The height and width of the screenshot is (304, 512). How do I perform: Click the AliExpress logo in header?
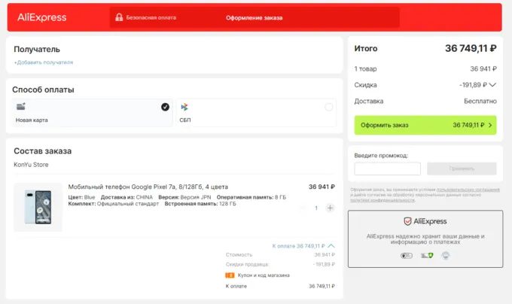[x=41, y=17]
